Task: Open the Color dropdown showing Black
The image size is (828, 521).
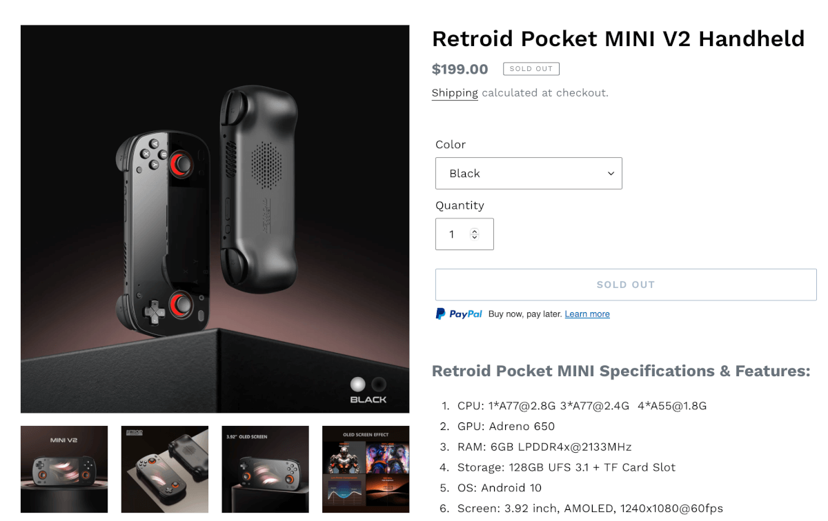Action: point(529,173)
